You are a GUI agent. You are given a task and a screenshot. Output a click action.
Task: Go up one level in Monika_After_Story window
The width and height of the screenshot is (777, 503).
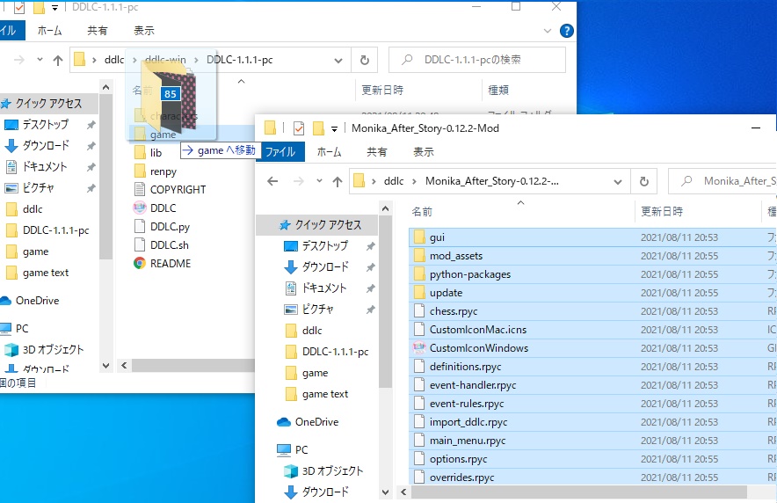click(338, 181)
